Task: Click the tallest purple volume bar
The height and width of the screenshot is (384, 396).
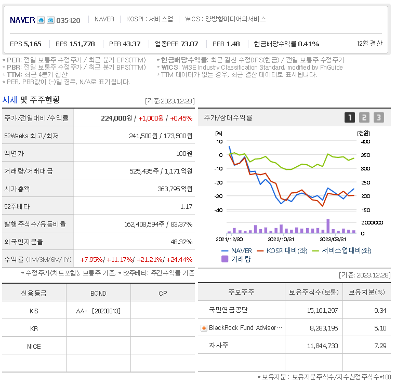Action: coord(328,226)
